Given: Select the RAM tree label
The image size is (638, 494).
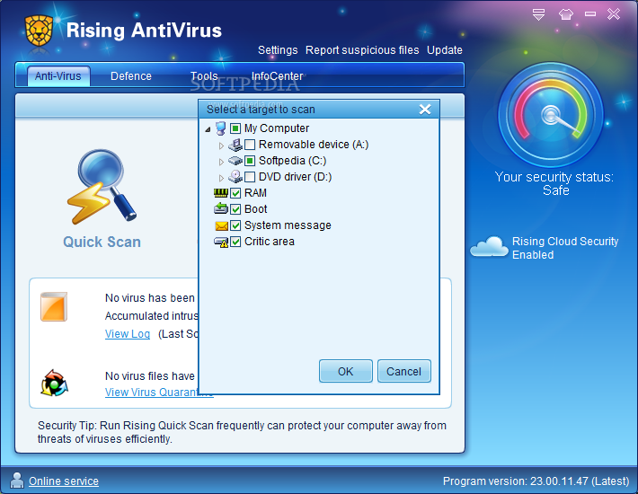Looking at the screenshot, I should pyautogui.click(x=255, y=193).
